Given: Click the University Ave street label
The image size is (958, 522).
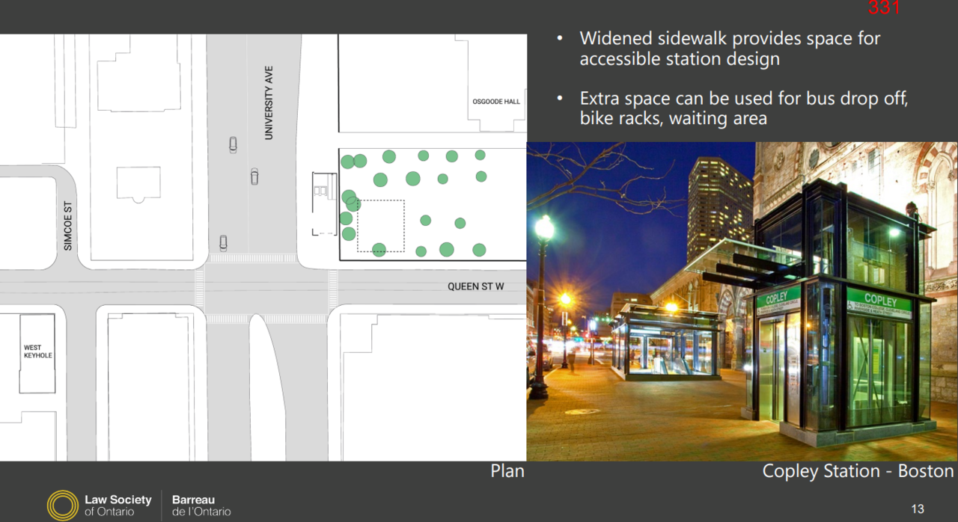Looking at the screenshot, I should [x=269, y=113].
